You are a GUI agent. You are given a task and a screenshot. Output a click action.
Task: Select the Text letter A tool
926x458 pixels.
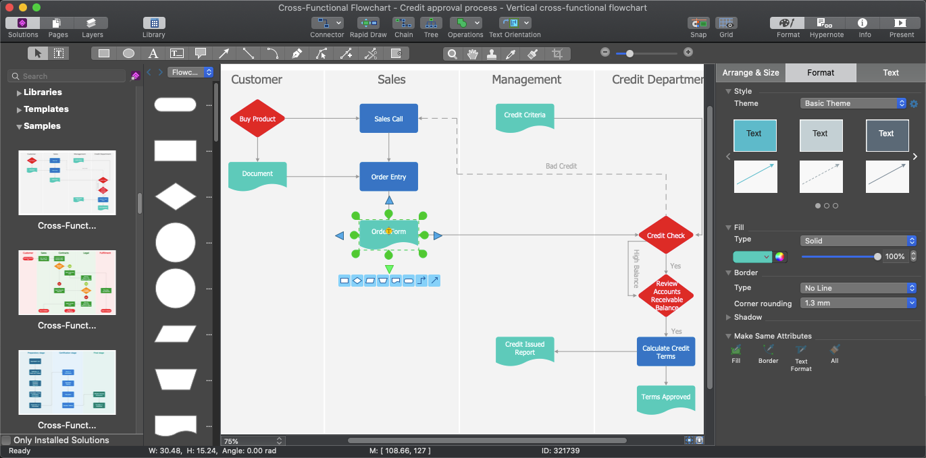coord(153,53)
